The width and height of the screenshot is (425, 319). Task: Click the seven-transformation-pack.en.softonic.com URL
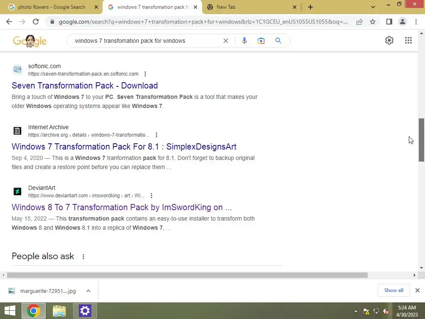click(83, 74)
